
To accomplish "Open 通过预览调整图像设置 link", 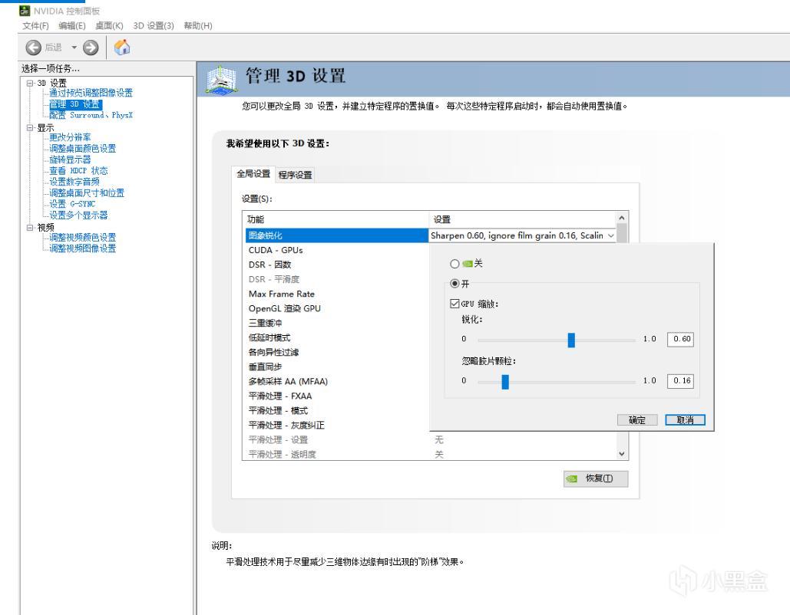I will [x=91, y=93].
